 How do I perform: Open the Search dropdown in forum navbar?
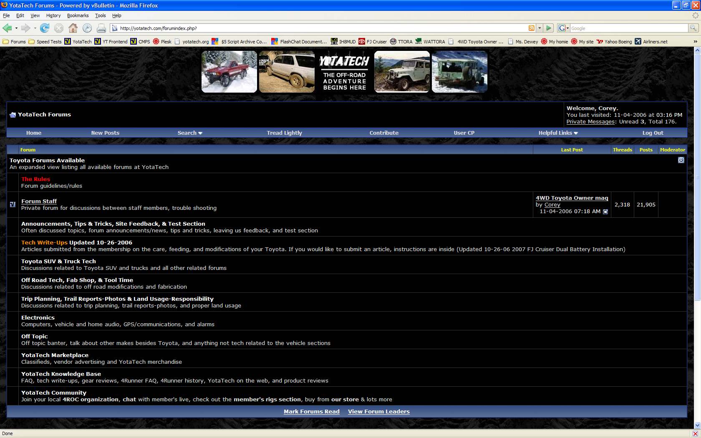click(190, 133)
